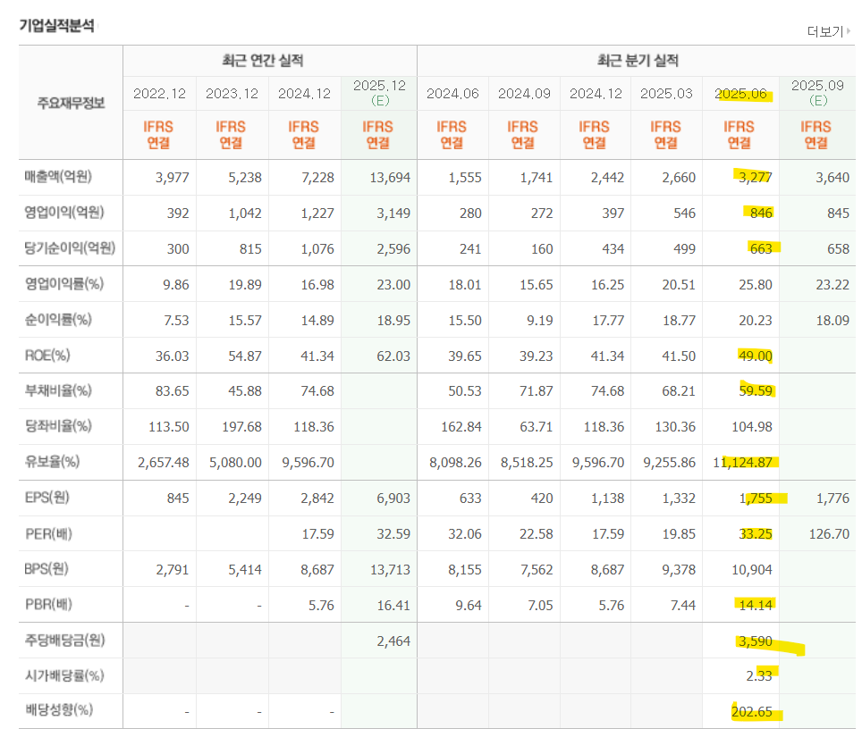Click the 2024.09 PBR value 7.05
This screenshot has width=862, height=729.
(540, 606)
